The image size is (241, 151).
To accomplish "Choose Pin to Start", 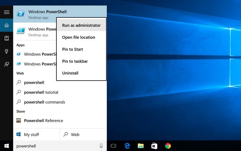I will (73, 49).
